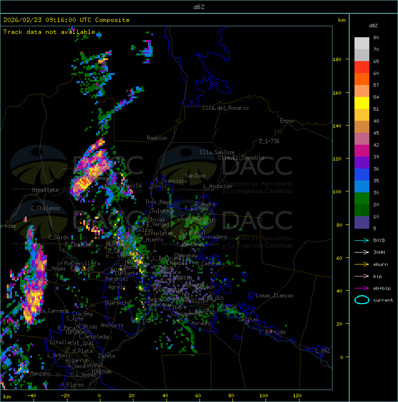Viewport: 398px width, 402px height.
Task: Click the 'current' legend label
Action: pyautogui.click(x=383, y=300)
